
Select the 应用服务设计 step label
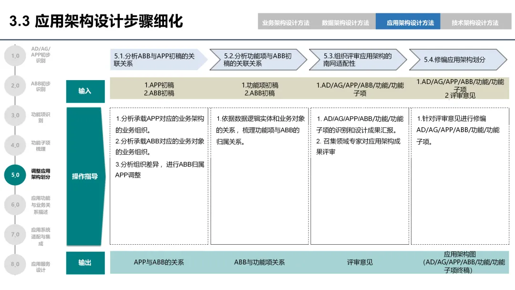click(41, 267)
